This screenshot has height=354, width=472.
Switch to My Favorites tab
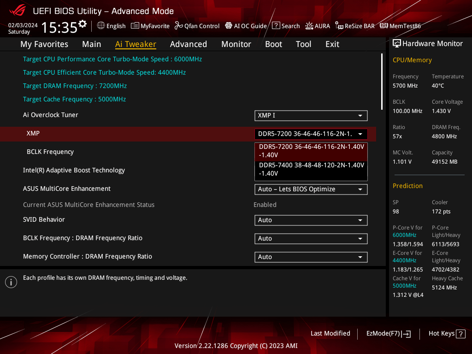click(44, 44)
